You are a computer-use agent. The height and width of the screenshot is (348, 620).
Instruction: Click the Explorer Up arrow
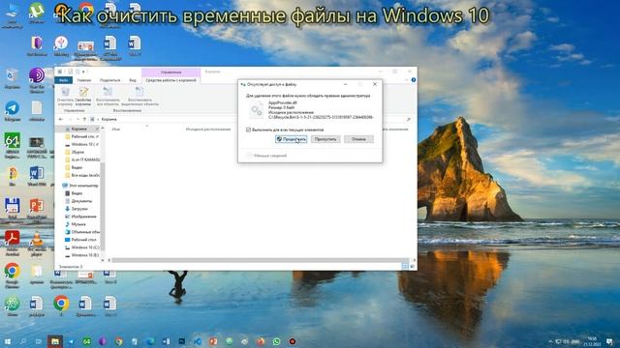[84, 119]
